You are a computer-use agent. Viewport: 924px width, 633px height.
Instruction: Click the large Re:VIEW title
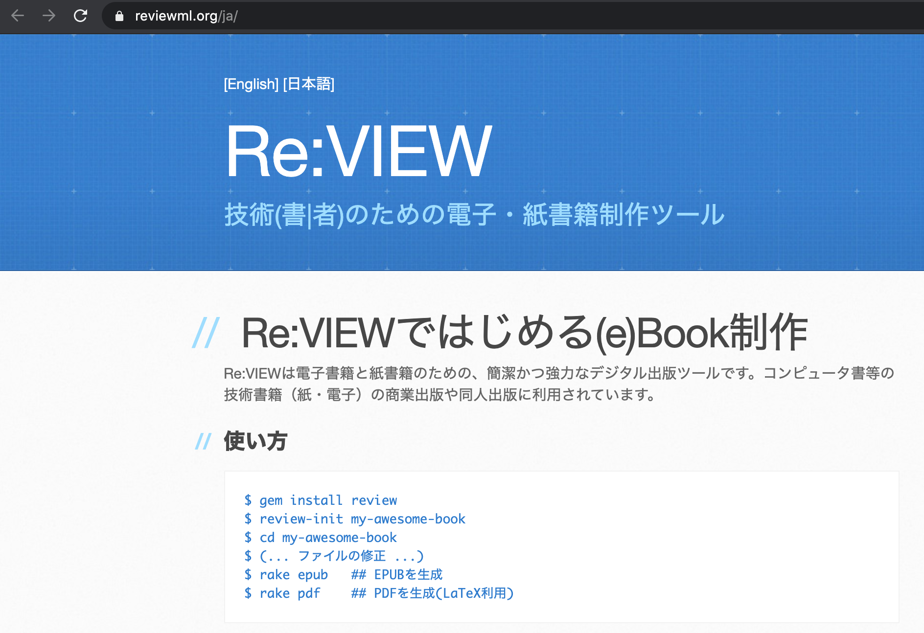tap(358, 151)
